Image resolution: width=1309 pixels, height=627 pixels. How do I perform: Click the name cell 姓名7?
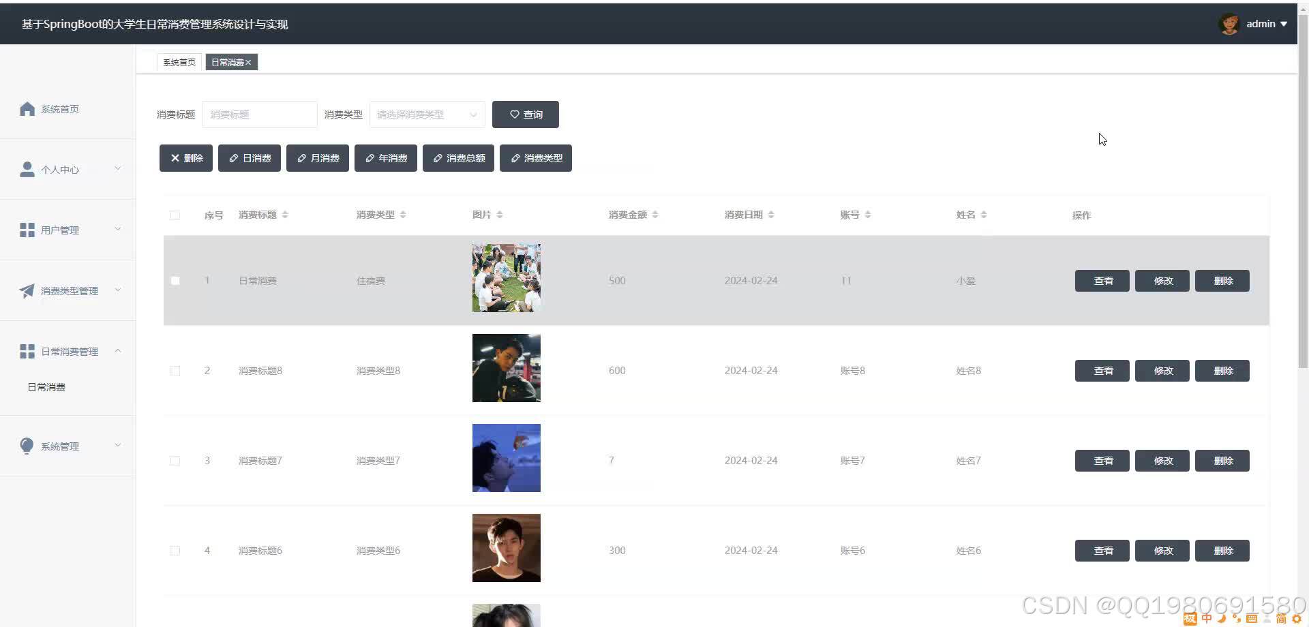coord(969,461)
